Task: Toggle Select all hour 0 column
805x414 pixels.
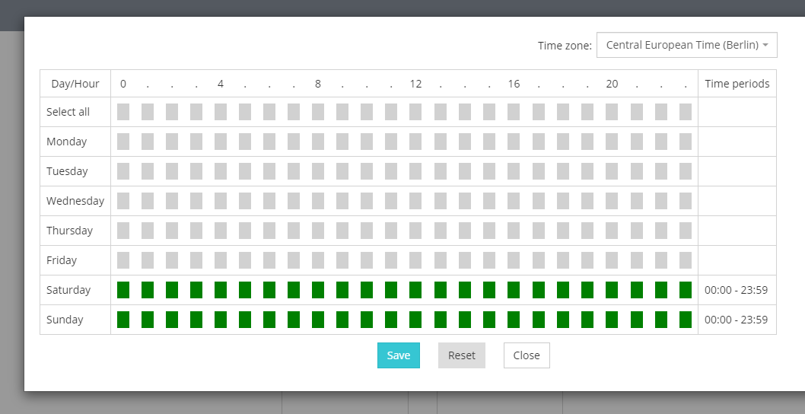Action: tap(123, 112)
